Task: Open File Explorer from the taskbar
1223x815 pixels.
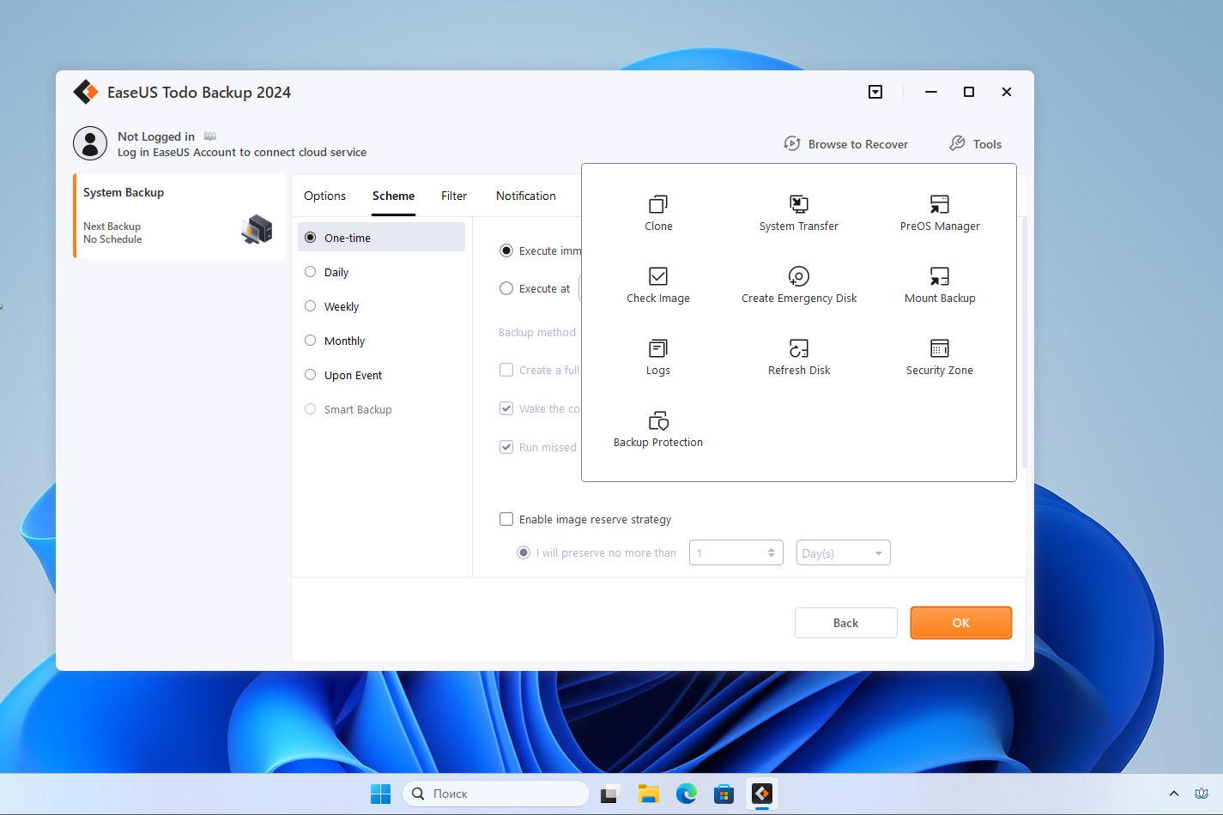Action: 648,794
